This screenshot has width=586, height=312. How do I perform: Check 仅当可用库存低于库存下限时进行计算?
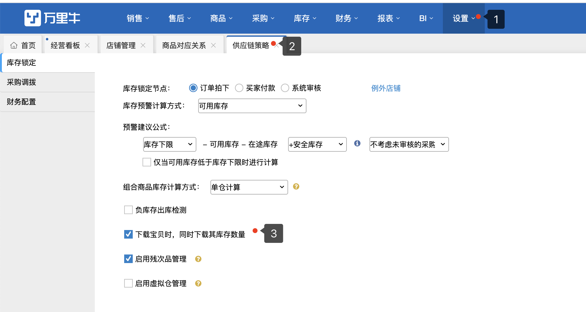(147, 162)
